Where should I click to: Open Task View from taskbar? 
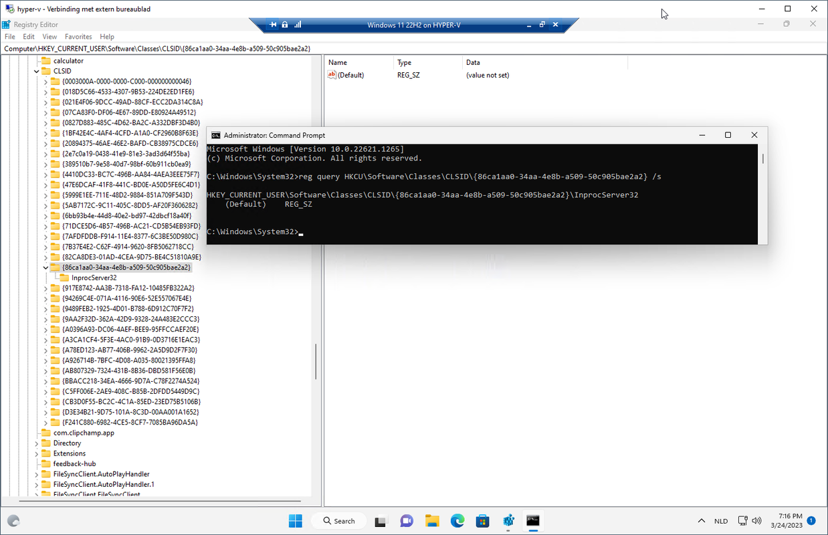point(381,521)
